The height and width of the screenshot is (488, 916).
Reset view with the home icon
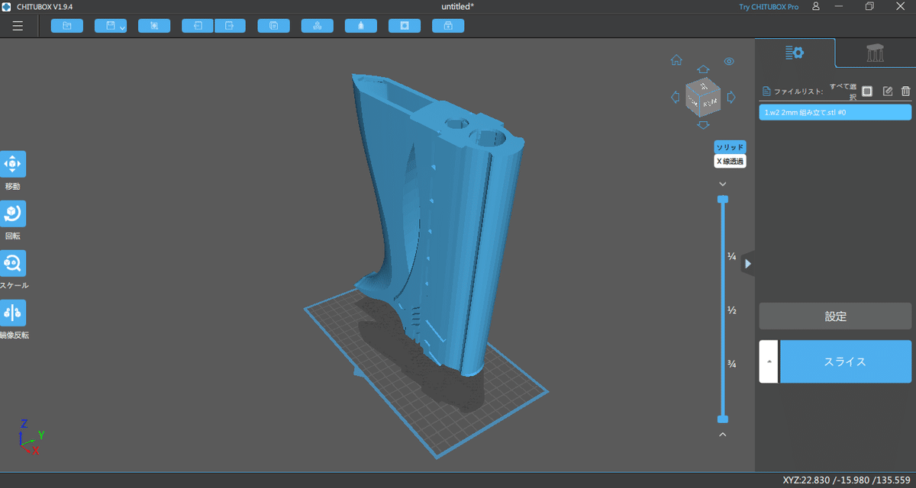tap(676, 60)
